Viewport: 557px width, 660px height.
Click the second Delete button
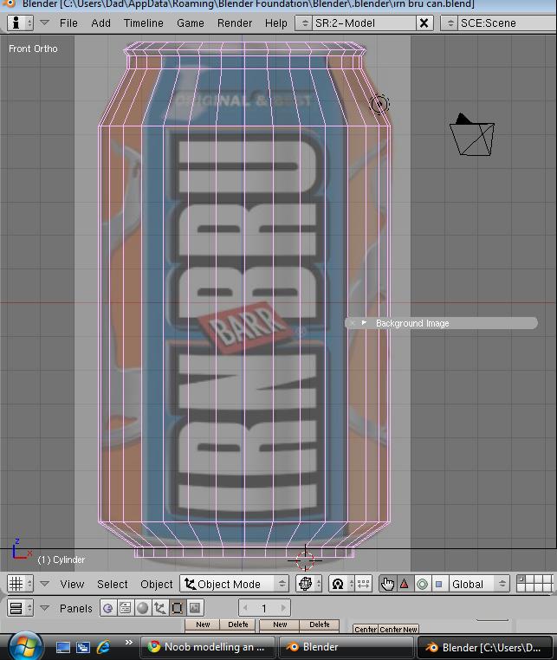pos(320,624)
